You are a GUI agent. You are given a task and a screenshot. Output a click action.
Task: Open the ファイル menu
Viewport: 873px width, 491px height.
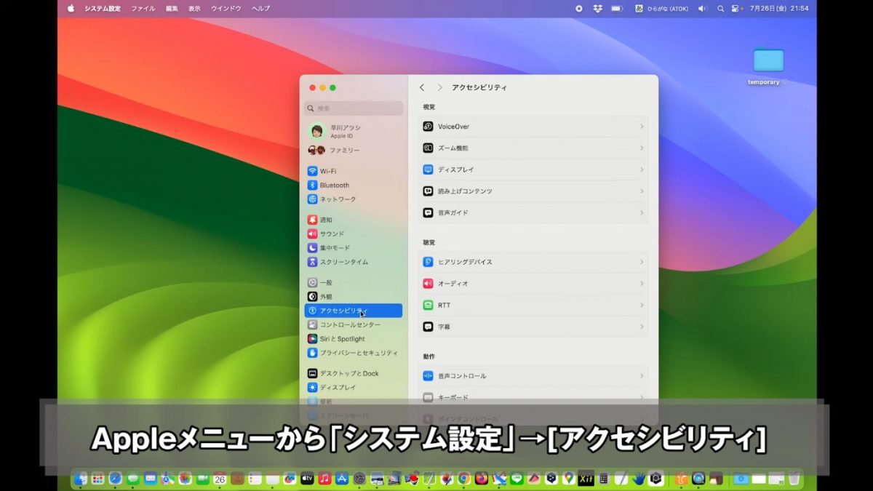tap(143, 9)
